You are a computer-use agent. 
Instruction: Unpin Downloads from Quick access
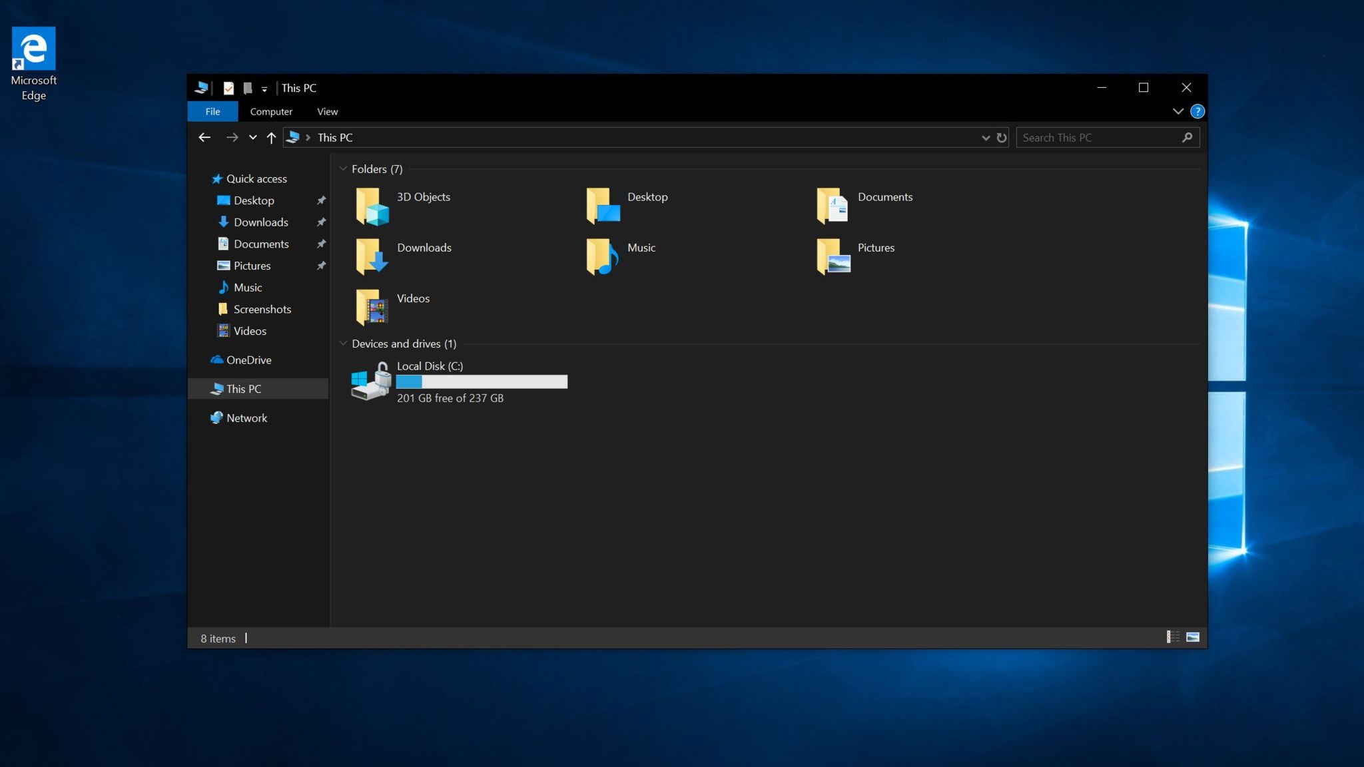[x=321, y=222]
